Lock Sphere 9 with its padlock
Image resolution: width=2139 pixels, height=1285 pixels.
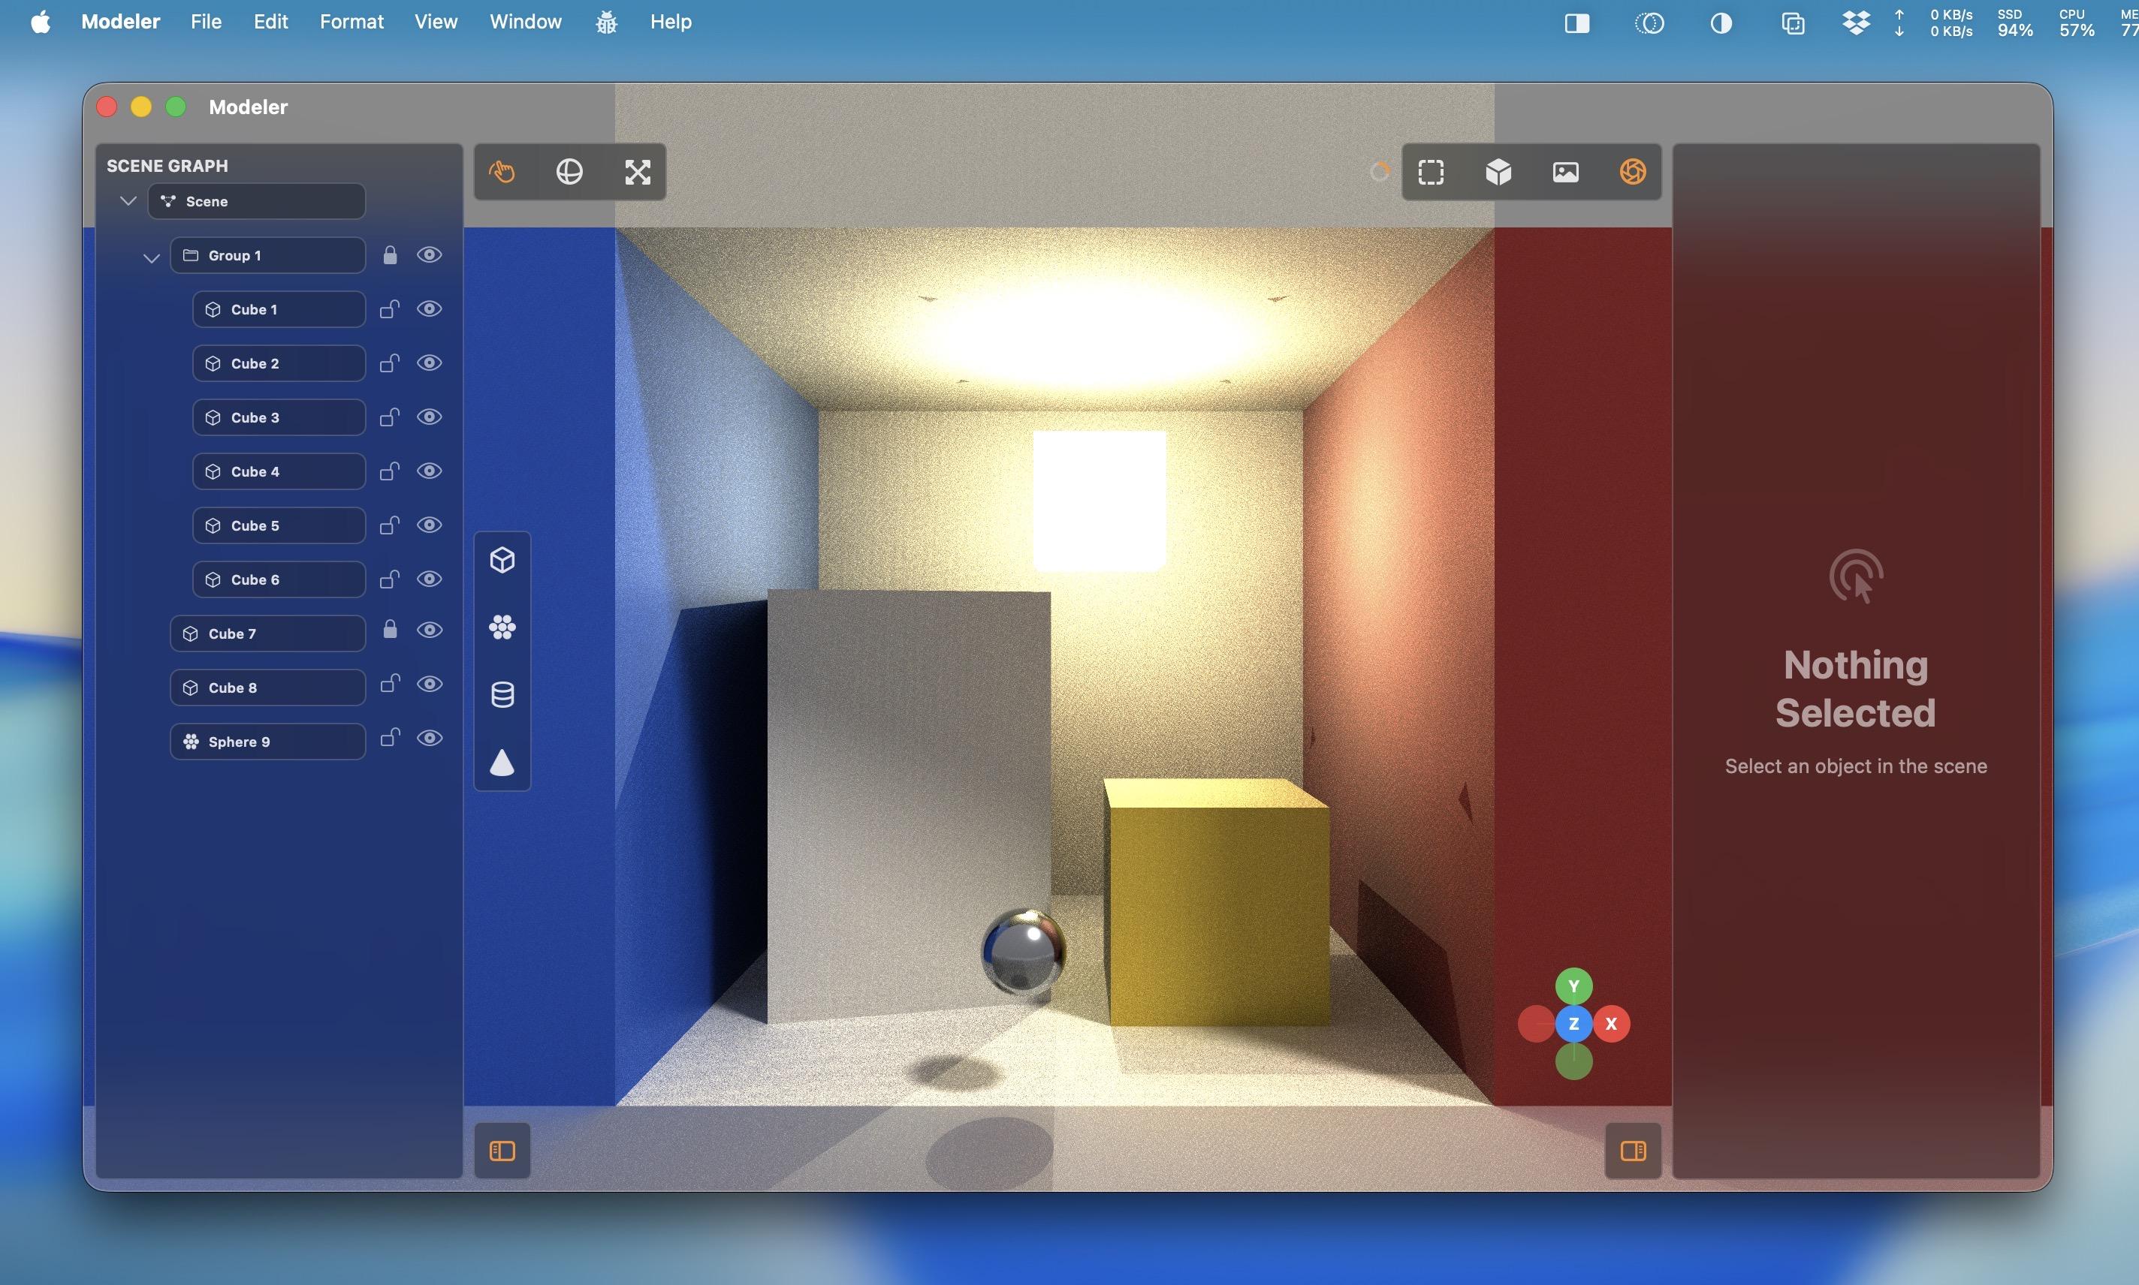(x=390, y=738)
